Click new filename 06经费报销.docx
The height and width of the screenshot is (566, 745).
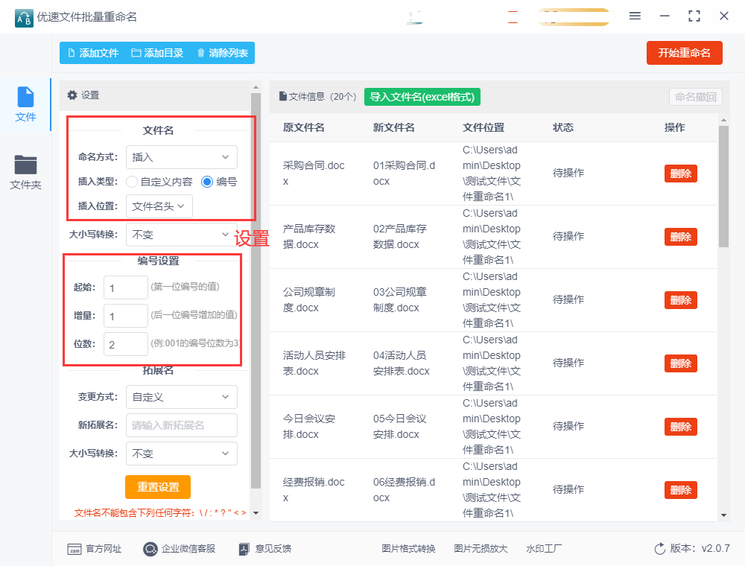[404, 490]
